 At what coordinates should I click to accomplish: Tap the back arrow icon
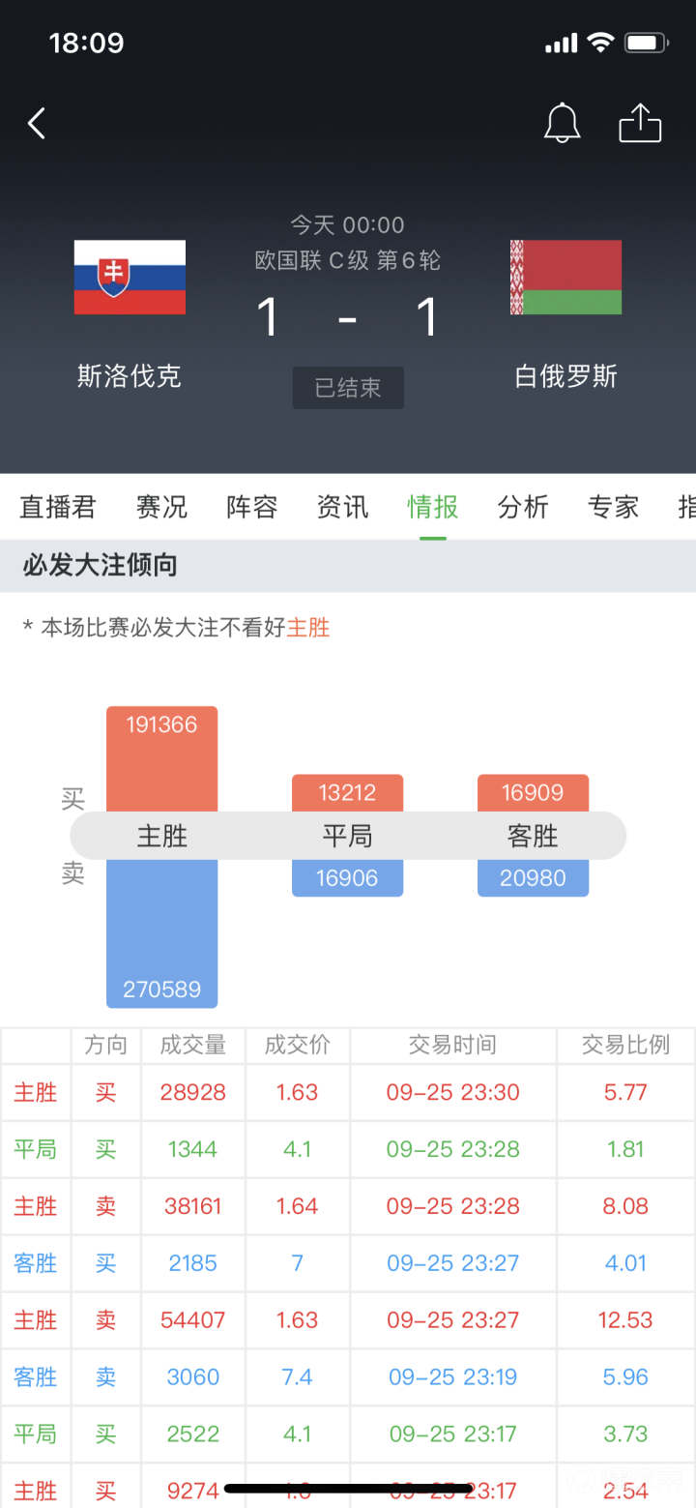pyautogui.click(x=37, y=124)
